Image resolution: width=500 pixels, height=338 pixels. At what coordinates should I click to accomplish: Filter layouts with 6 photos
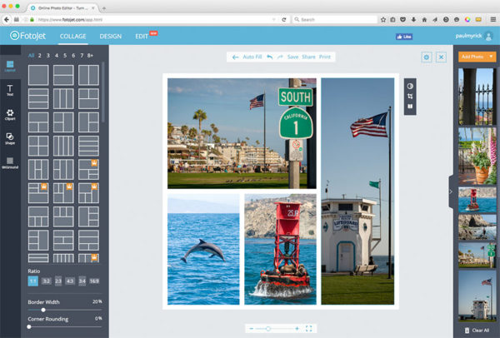pos(73,56)
